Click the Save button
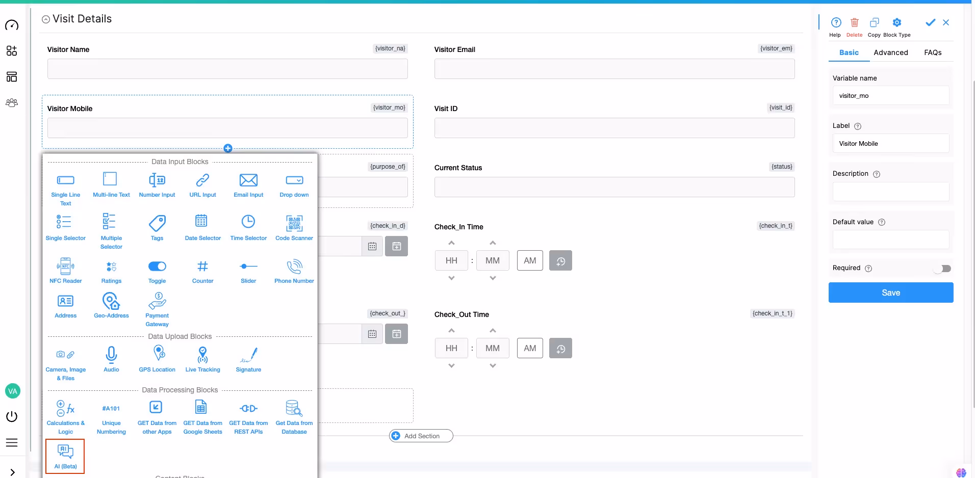975x478 pixels. [x=891, y=293]
